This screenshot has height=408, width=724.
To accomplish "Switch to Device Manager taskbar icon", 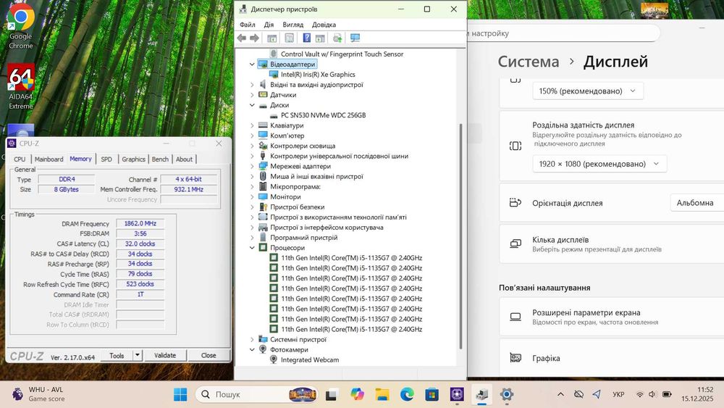I will 481,394.
